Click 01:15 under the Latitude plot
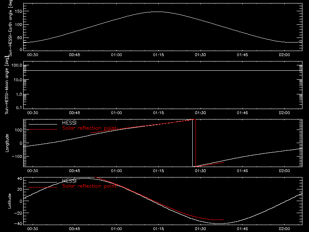This screenshot has width=309, height=232. click(158, 229)
